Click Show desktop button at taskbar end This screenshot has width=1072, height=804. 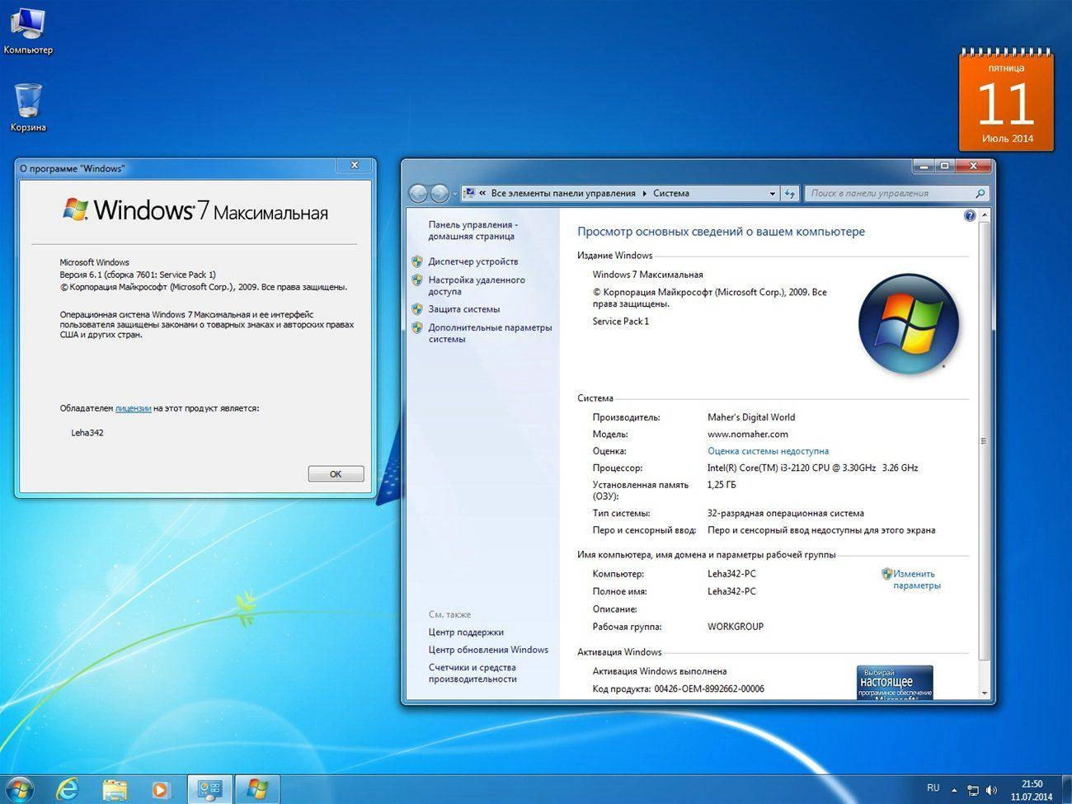1065,790
